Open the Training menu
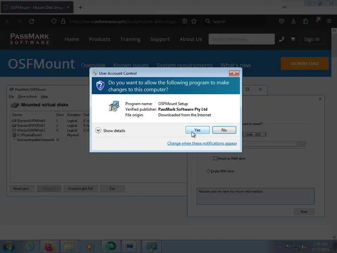 [130, 39]
